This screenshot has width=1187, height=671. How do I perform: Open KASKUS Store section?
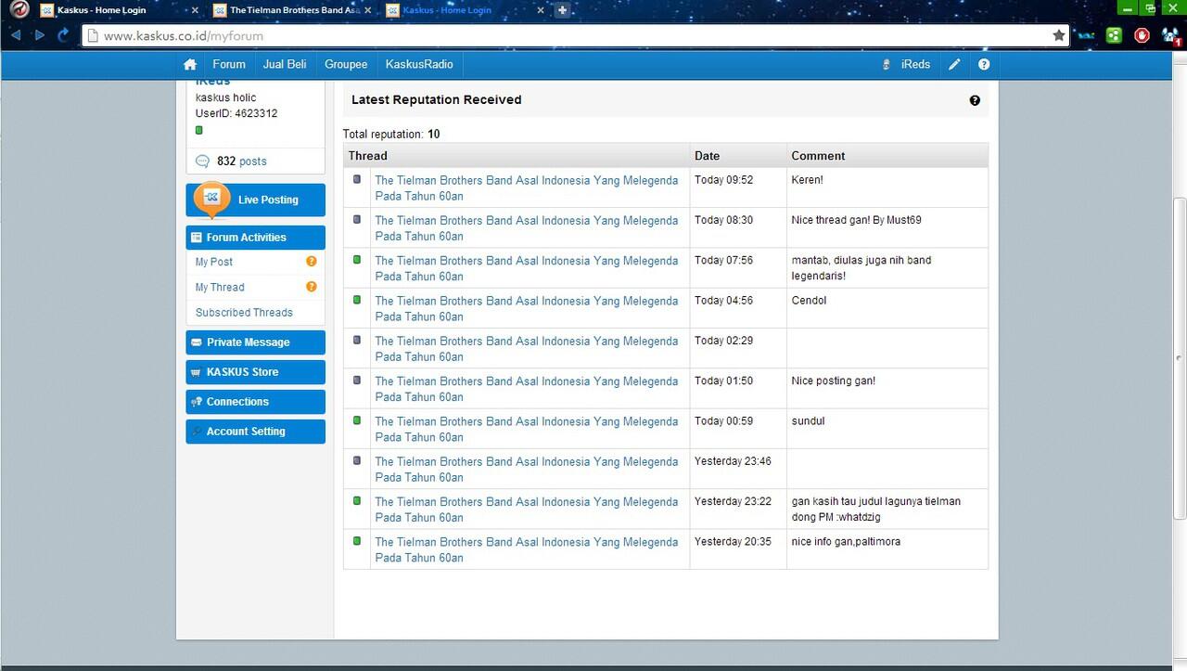point(255,372)
